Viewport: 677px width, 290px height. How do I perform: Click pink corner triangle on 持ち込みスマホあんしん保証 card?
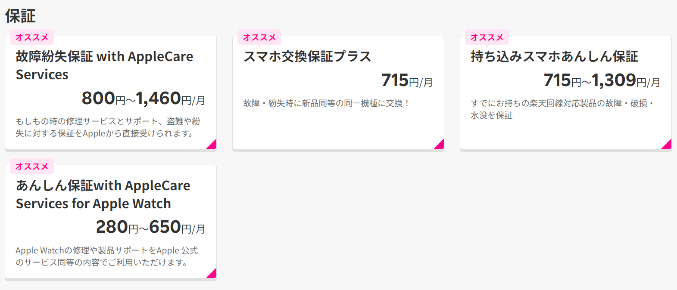pos(668,145)
